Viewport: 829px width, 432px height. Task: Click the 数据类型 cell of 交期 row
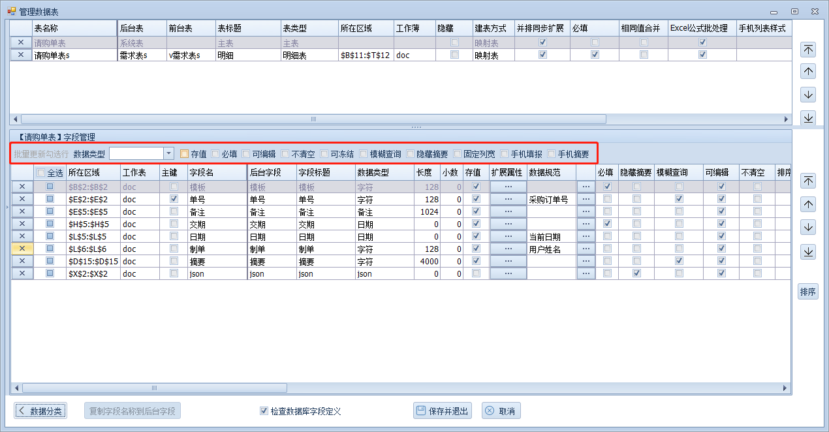(x=384, y=224)
